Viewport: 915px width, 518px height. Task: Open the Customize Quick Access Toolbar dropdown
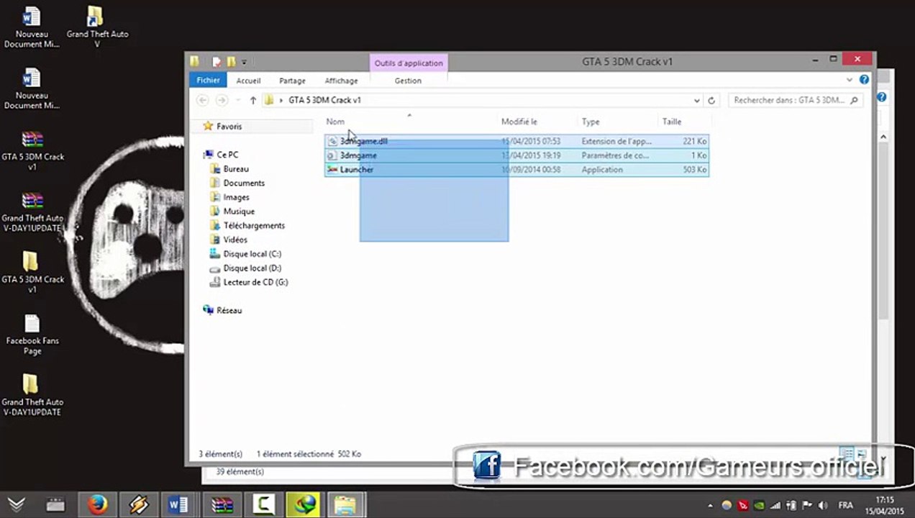pyautogui.click(x=244, y=62)
